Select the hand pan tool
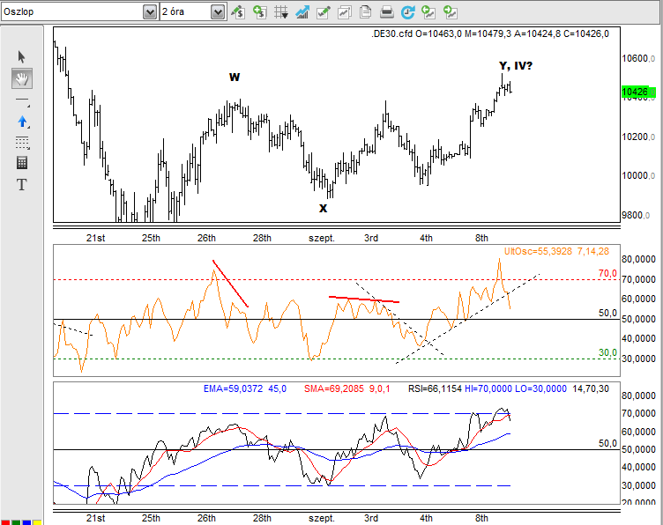This screenshot has width=663, height=525. click(21, 78)
